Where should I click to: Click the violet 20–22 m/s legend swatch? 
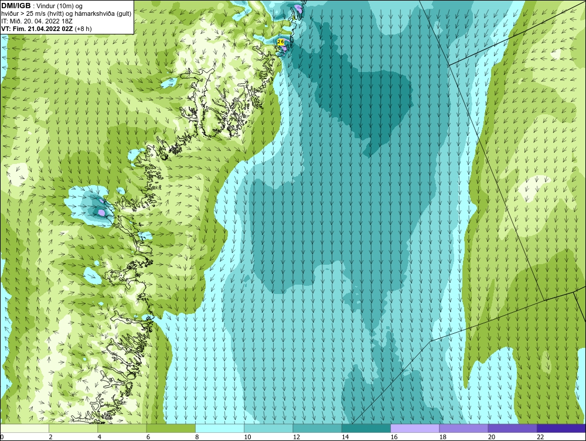pyautogui.click(x=512, y=428)
